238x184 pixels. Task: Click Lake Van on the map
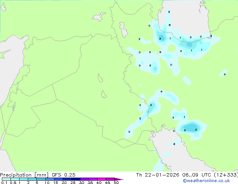(x=99, y=17)
